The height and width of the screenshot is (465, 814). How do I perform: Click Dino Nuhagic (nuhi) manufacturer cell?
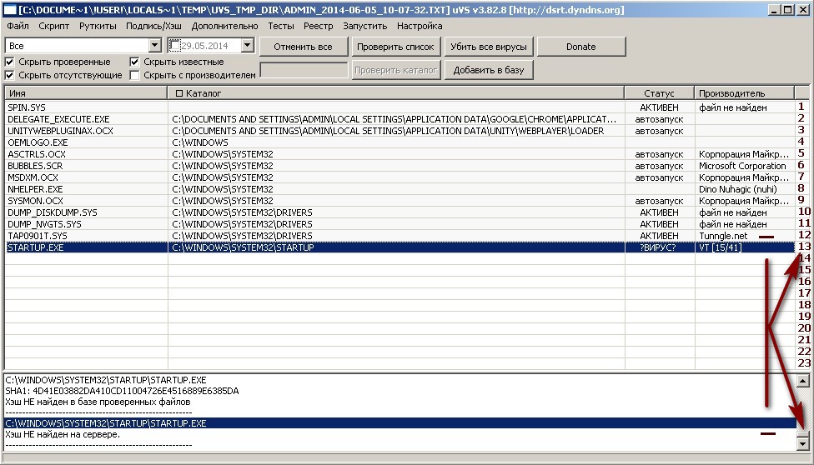745,189
